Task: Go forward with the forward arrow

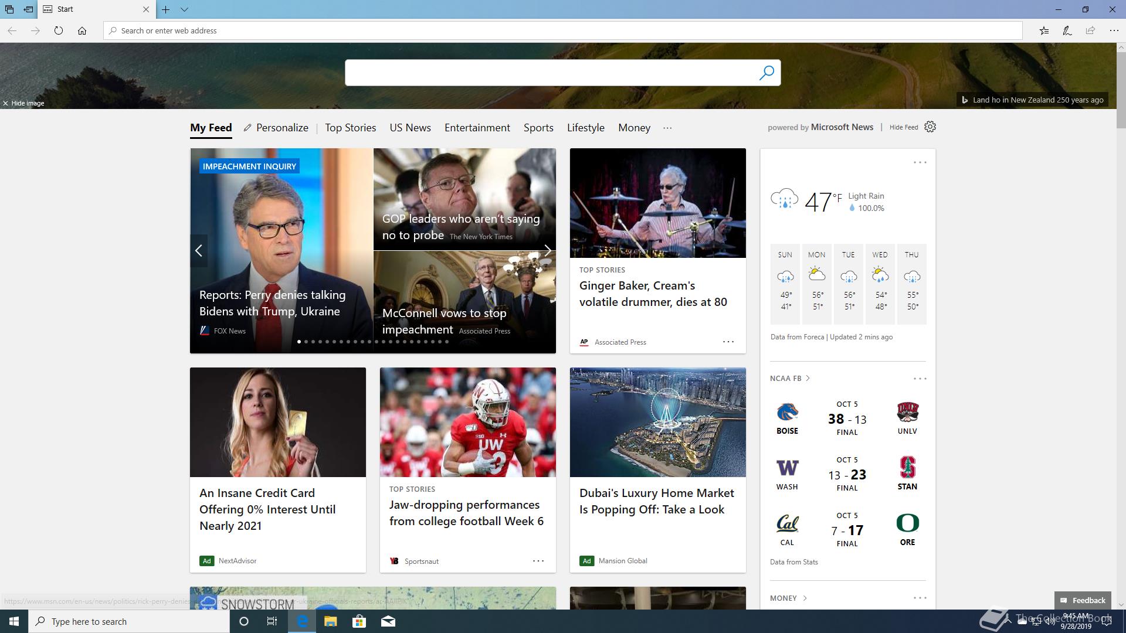Action: [35, 30]
